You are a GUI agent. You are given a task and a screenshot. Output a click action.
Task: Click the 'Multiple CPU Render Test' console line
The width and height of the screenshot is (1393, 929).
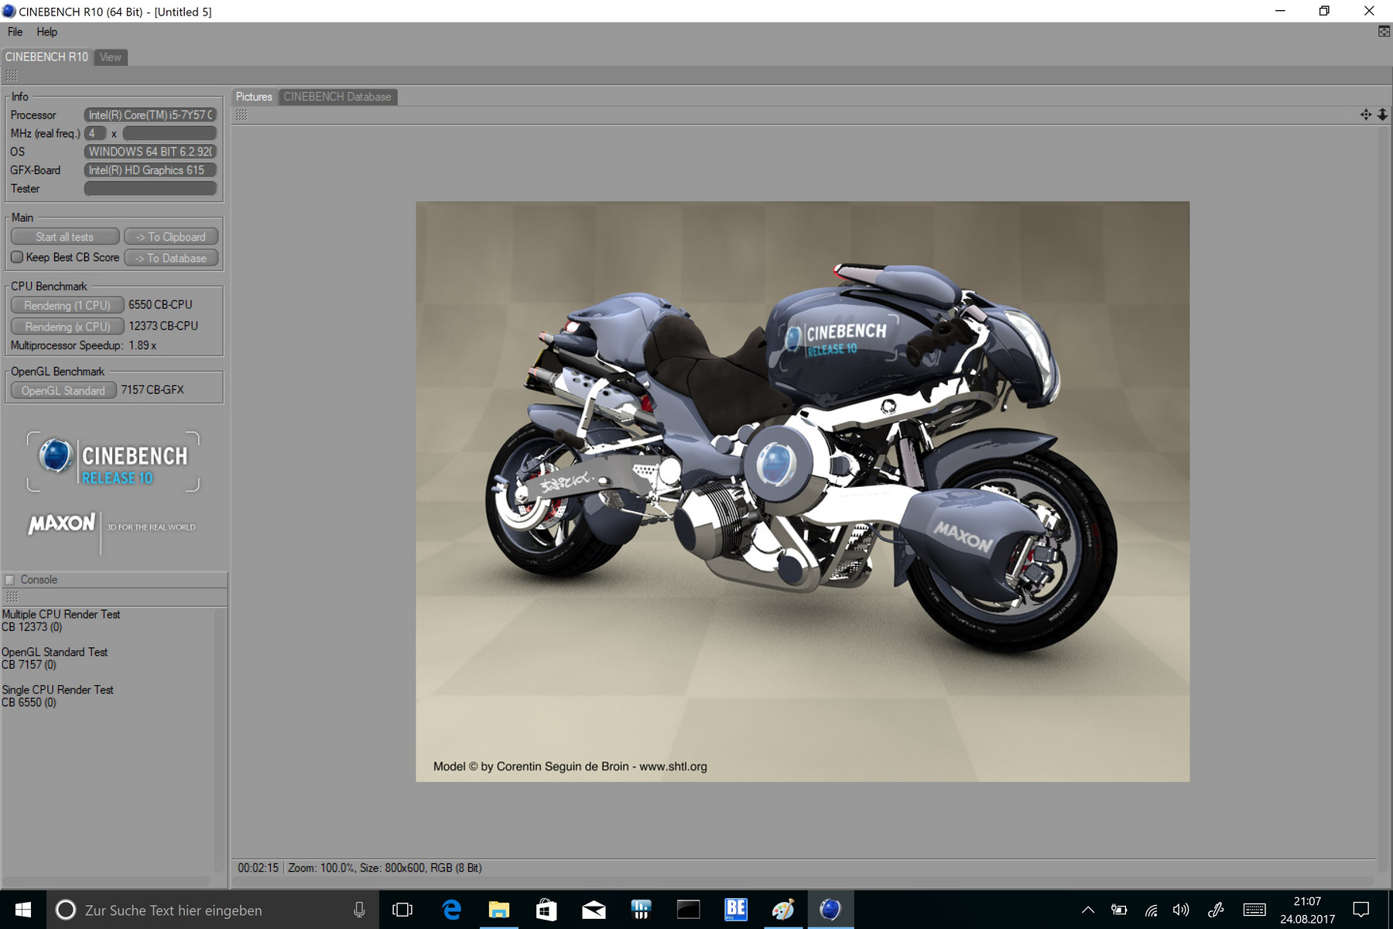(x=61, y=615)
